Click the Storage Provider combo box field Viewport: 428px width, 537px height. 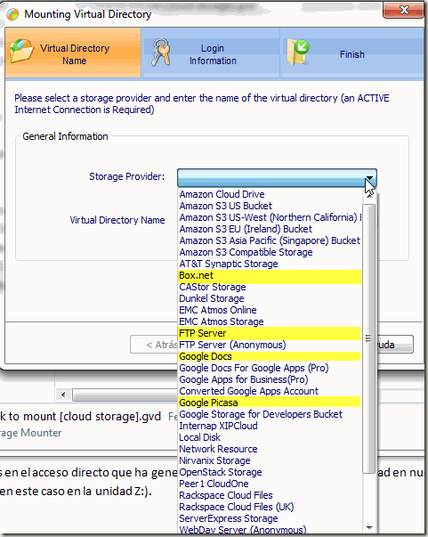pyautogui.click(x=277, y=178)
